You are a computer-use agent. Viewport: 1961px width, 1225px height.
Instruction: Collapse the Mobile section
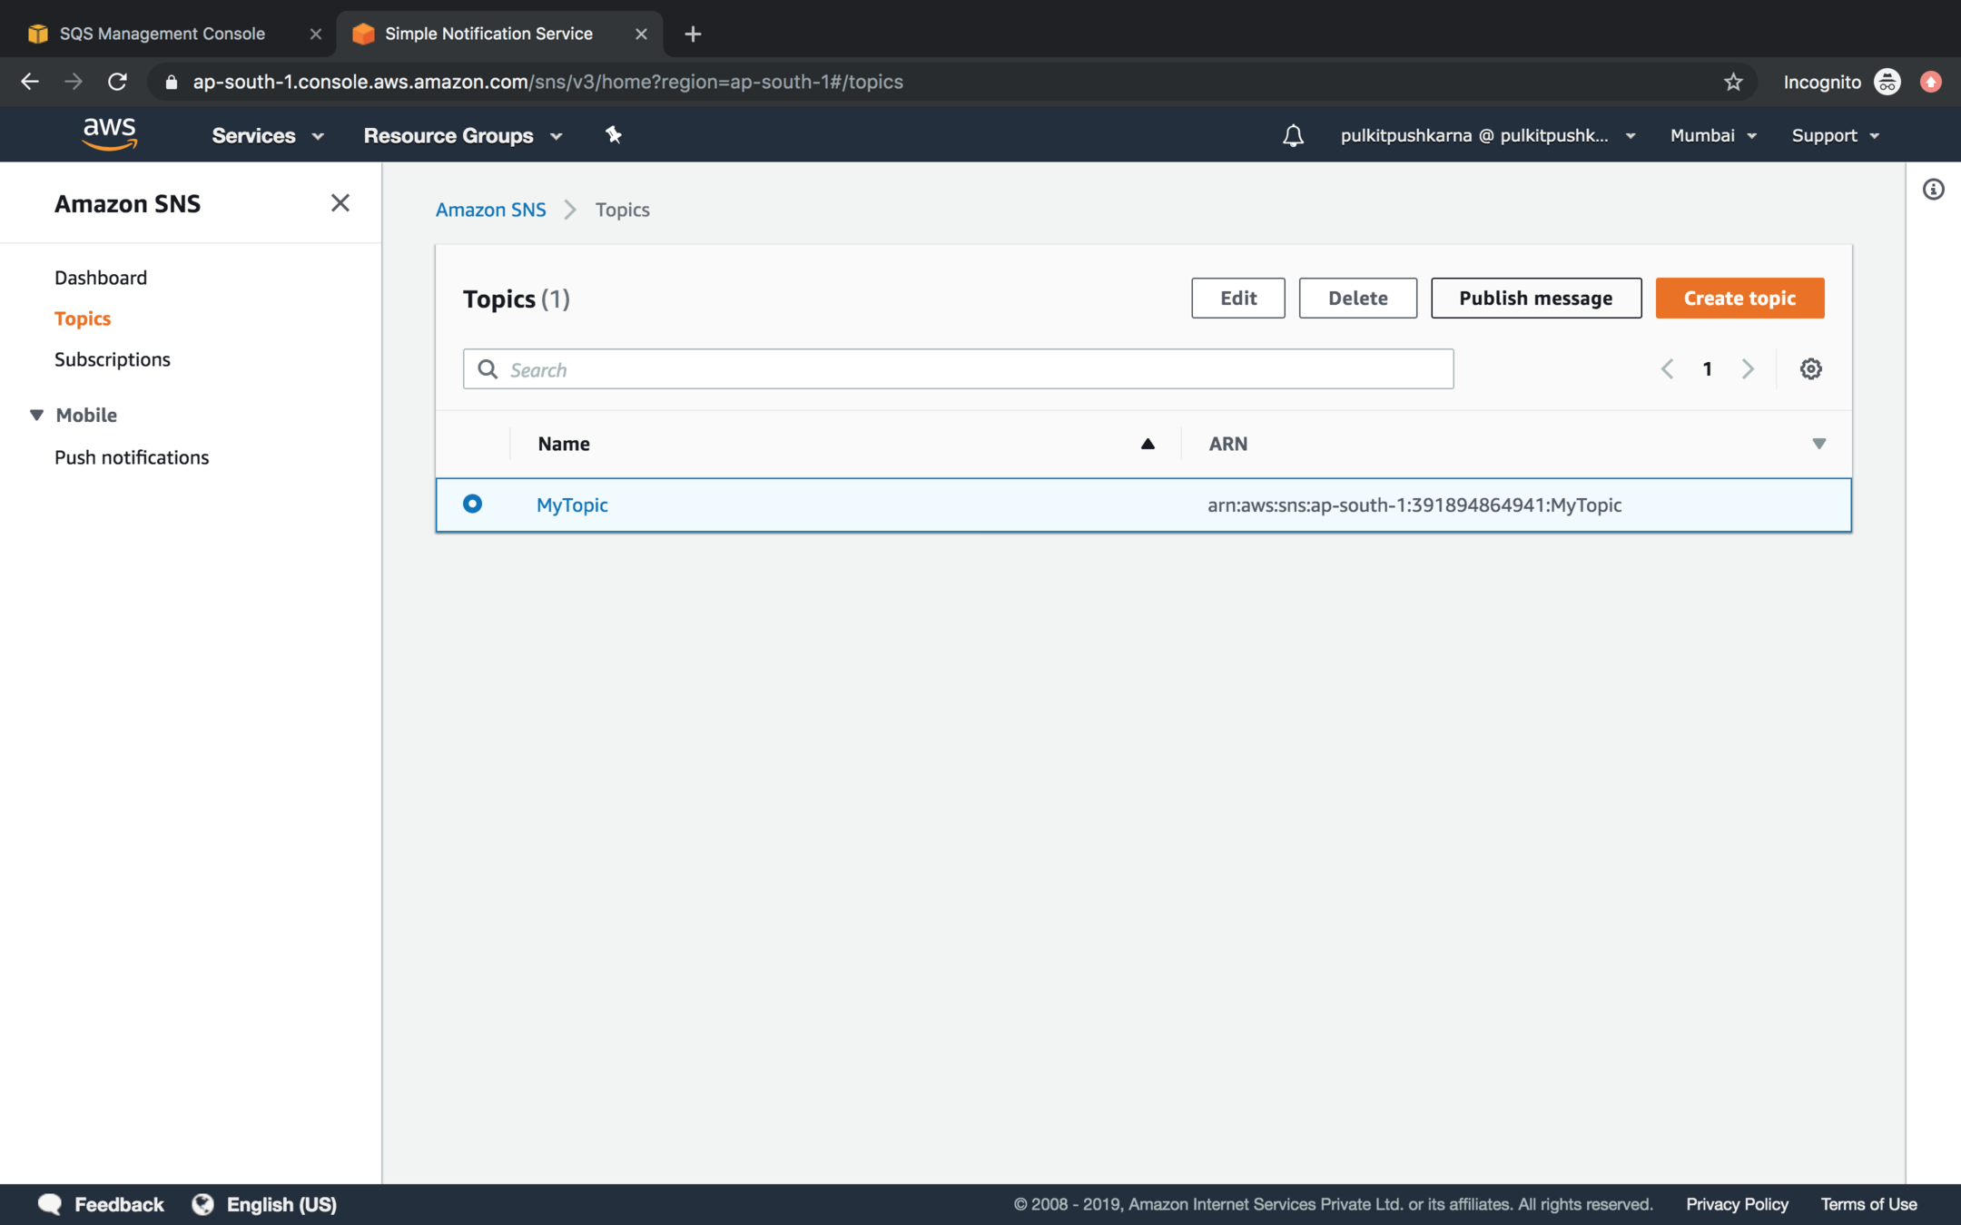(36, 415)
